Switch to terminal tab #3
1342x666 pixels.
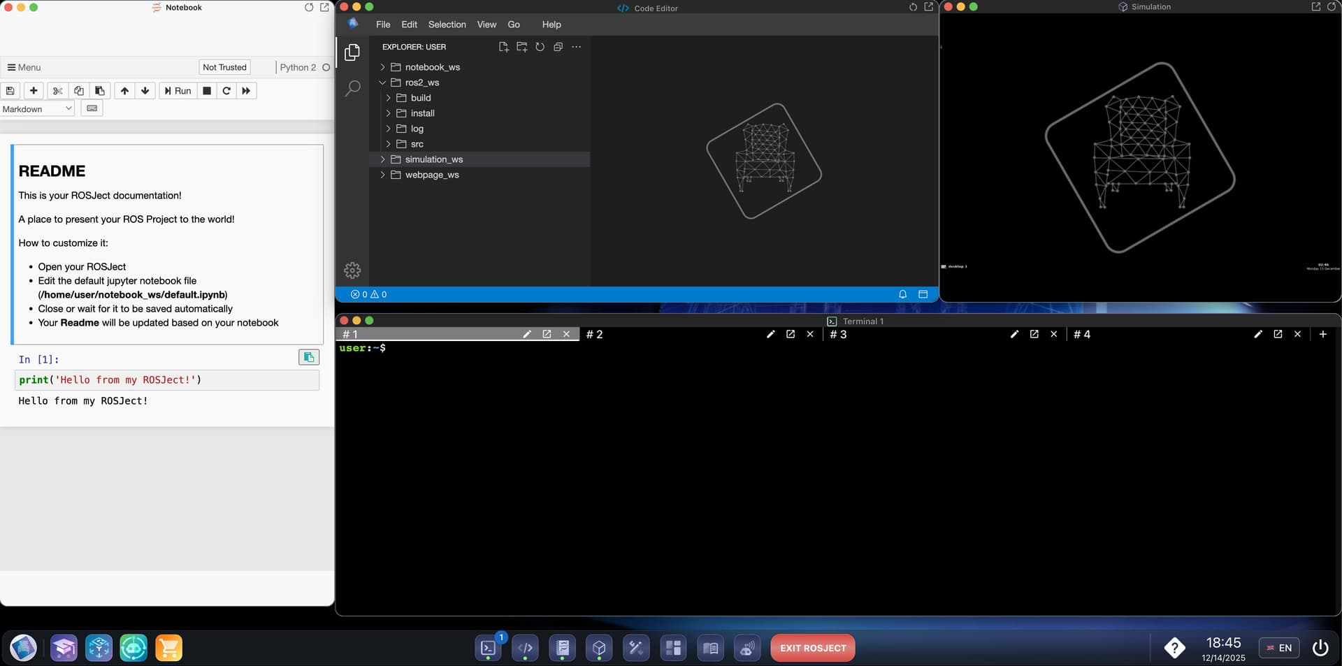(x=839, y=335)
